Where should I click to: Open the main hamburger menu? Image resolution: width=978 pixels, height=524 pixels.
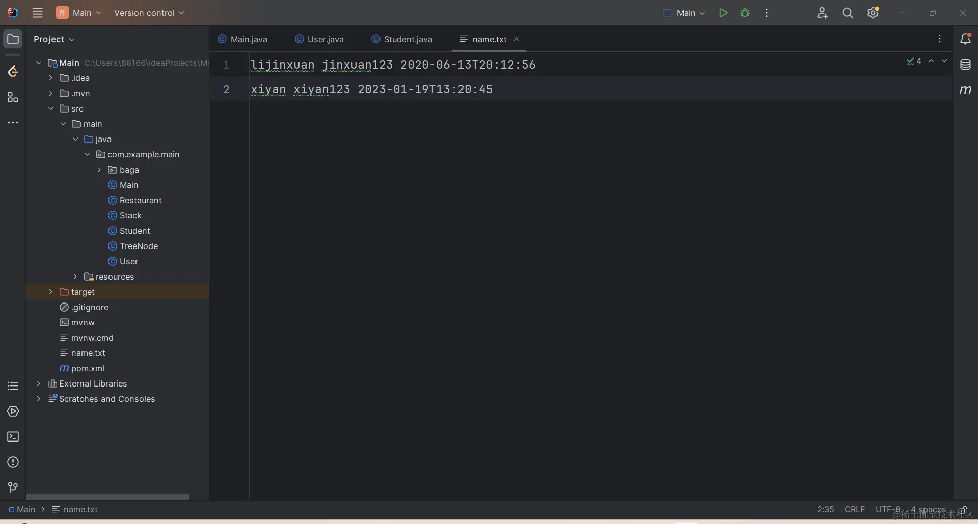tap(37, 13)
